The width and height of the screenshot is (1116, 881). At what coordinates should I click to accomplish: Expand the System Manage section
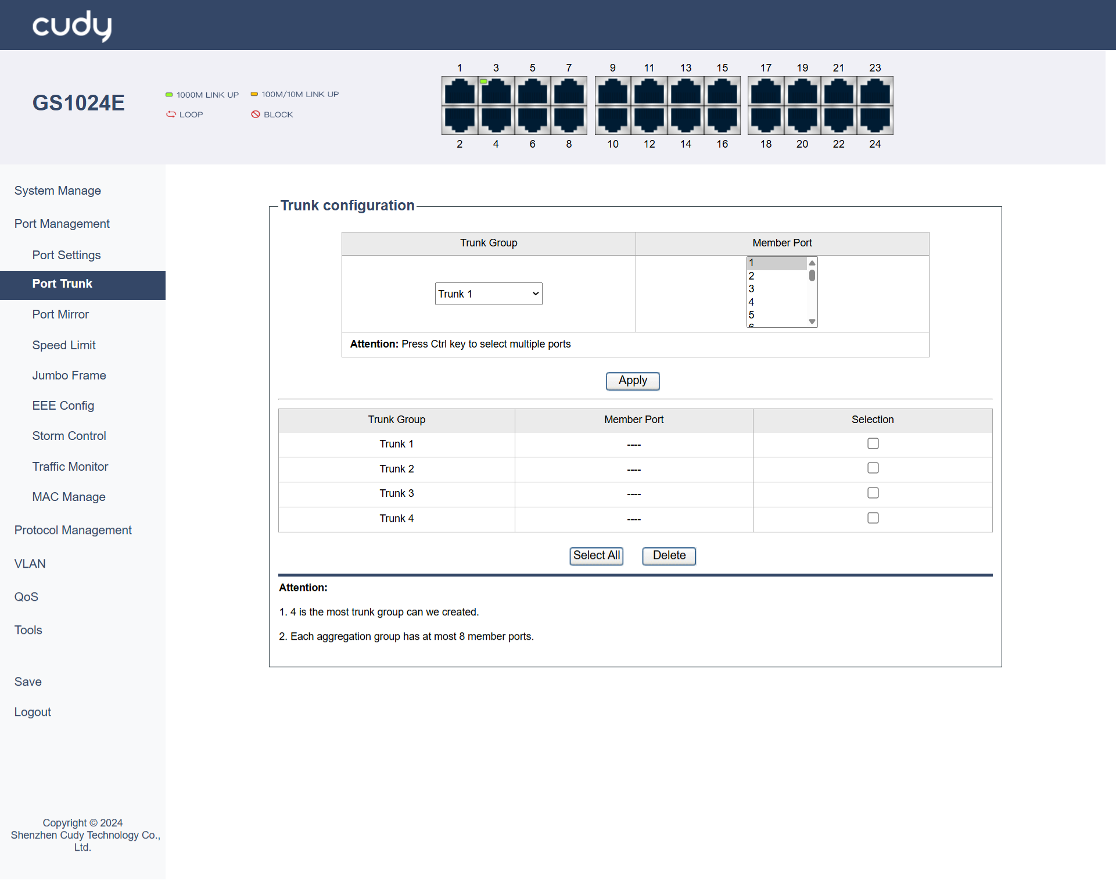coord(58,191)
